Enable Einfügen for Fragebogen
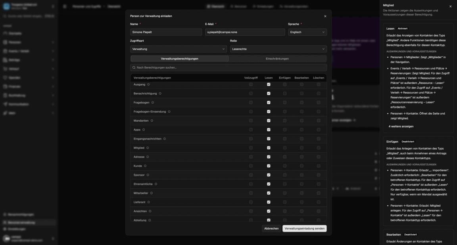Image resolution: width=457 pixels, height=245 pixels. tap(285, 103)
